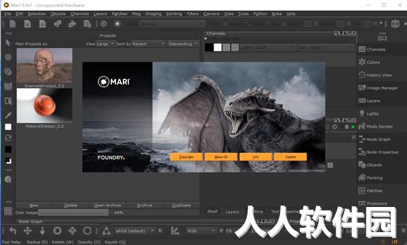Open the Shading menu

(x=153, y=14)
